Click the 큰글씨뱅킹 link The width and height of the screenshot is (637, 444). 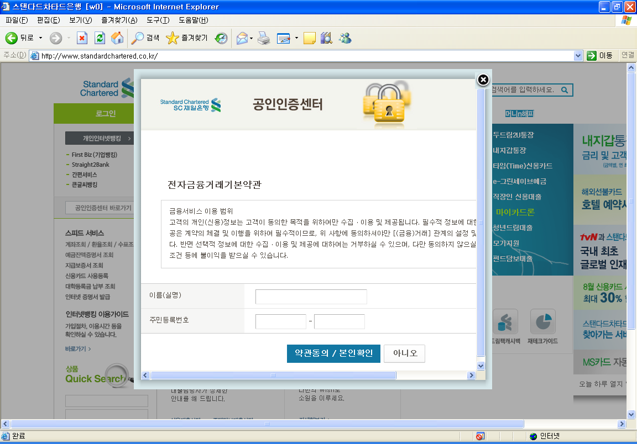(85, 184)
